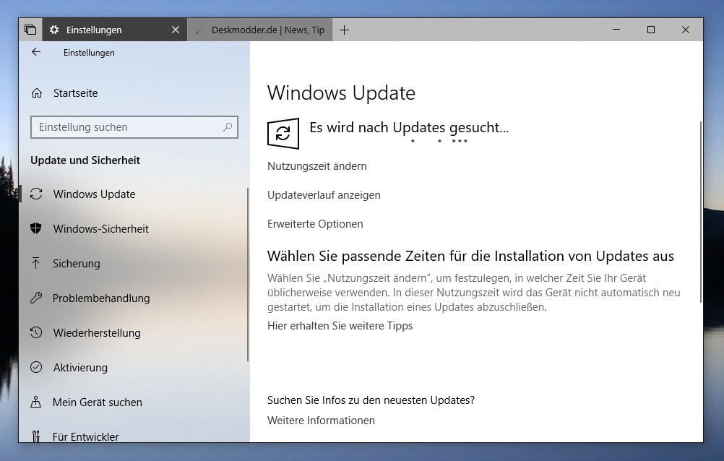
Task: Open a new tab with plus button
Action: 344,30
